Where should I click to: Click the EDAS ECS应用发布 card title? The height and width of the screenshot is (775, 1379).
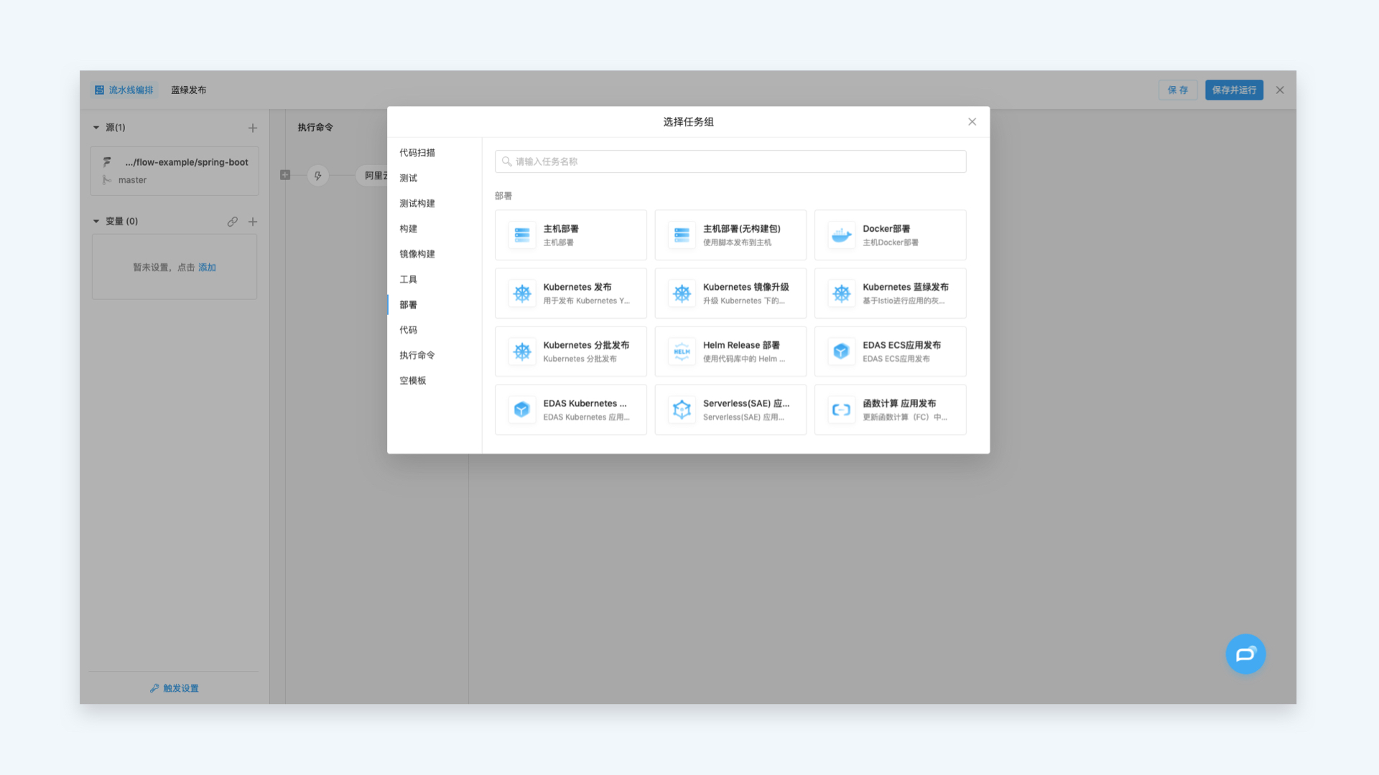(901, 344)
